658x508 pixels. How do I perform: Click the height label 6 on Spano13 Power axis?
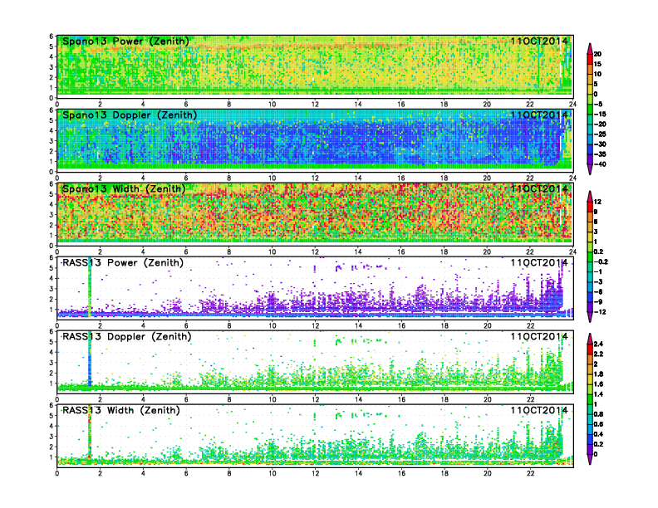click(52, 37)
